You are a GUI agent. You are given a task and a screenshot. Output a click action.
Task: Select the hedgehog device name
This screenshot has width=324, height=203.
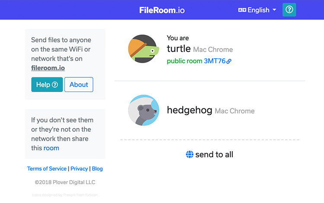[189, 111]
